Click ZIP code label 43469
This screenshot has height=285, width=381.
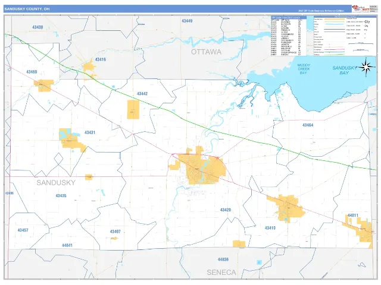click(32, 72)
